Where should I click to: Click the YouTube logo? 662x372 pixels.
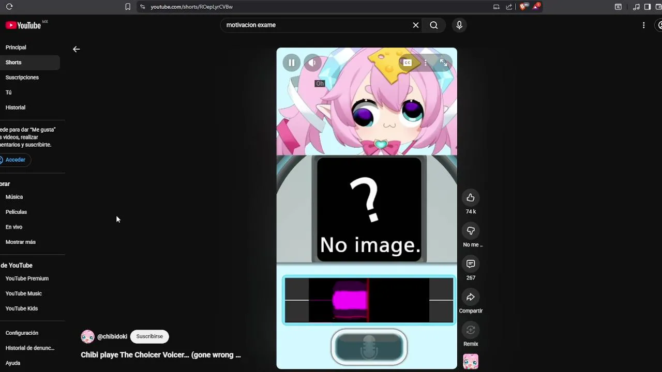click(23, 25)
